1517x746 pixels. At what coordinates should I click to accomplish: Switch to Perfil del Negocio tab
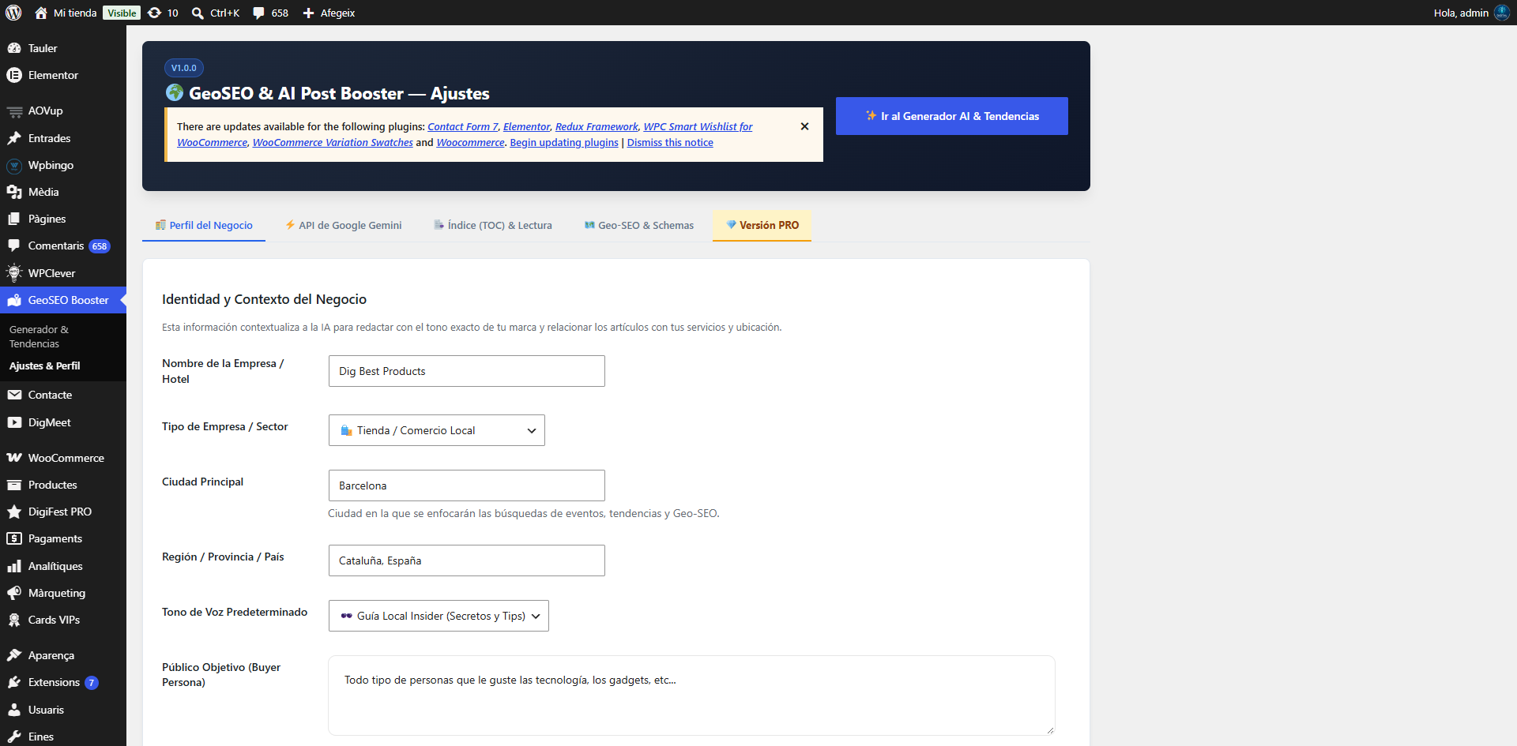point(204,225)
